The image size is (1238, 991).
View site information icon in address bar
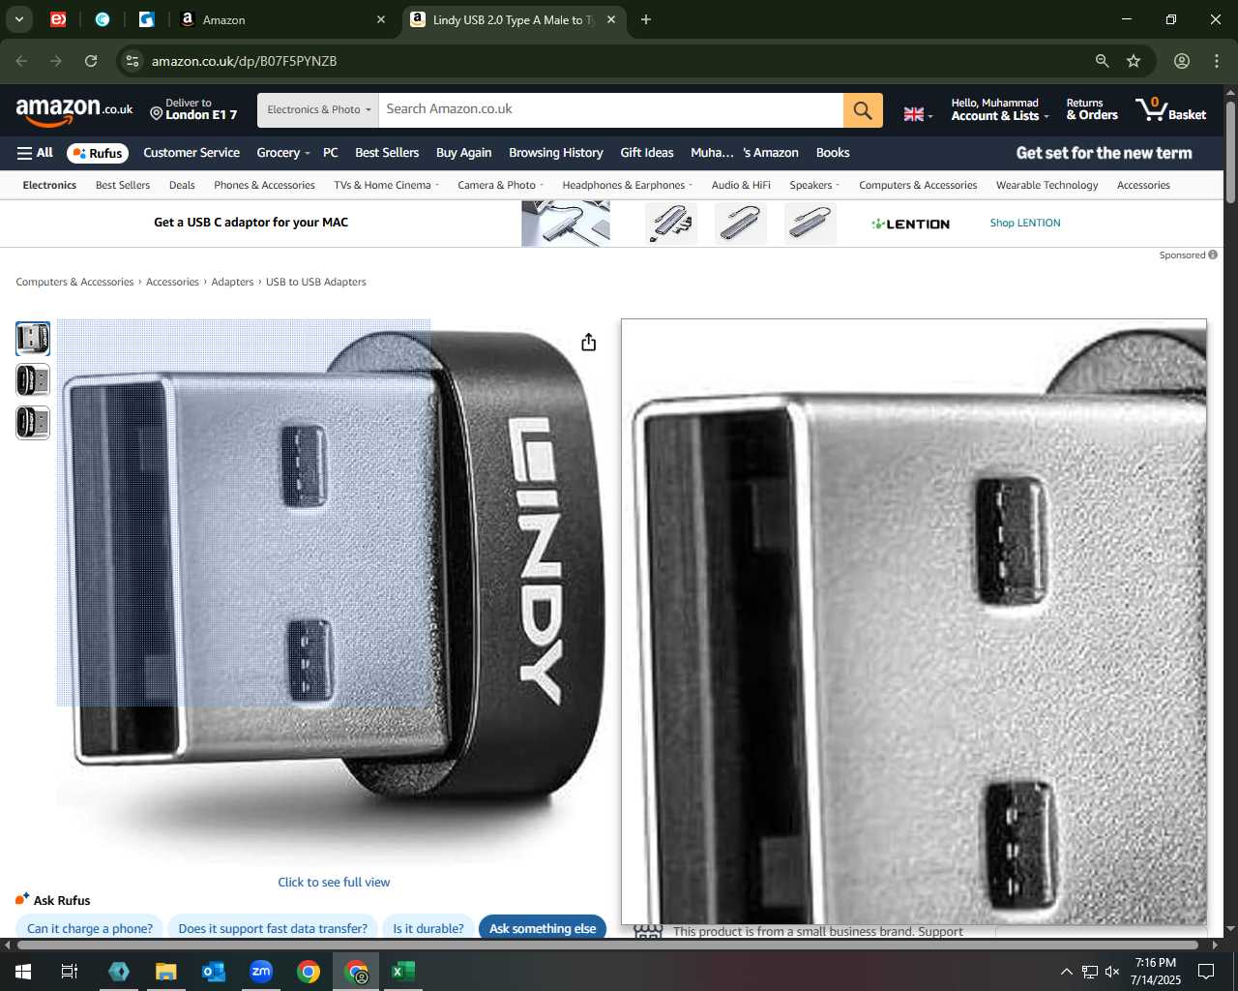(x=133, y=61)
